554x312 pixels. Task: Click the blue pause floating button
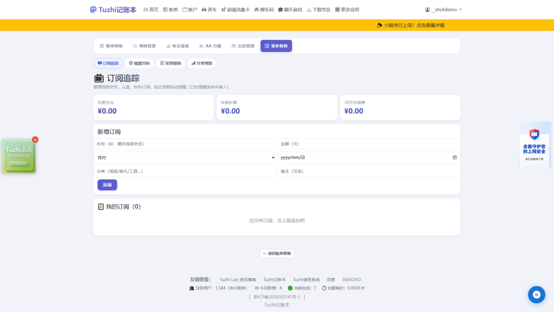537,295
